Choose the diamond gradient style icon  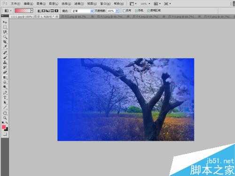click(56, 11)
